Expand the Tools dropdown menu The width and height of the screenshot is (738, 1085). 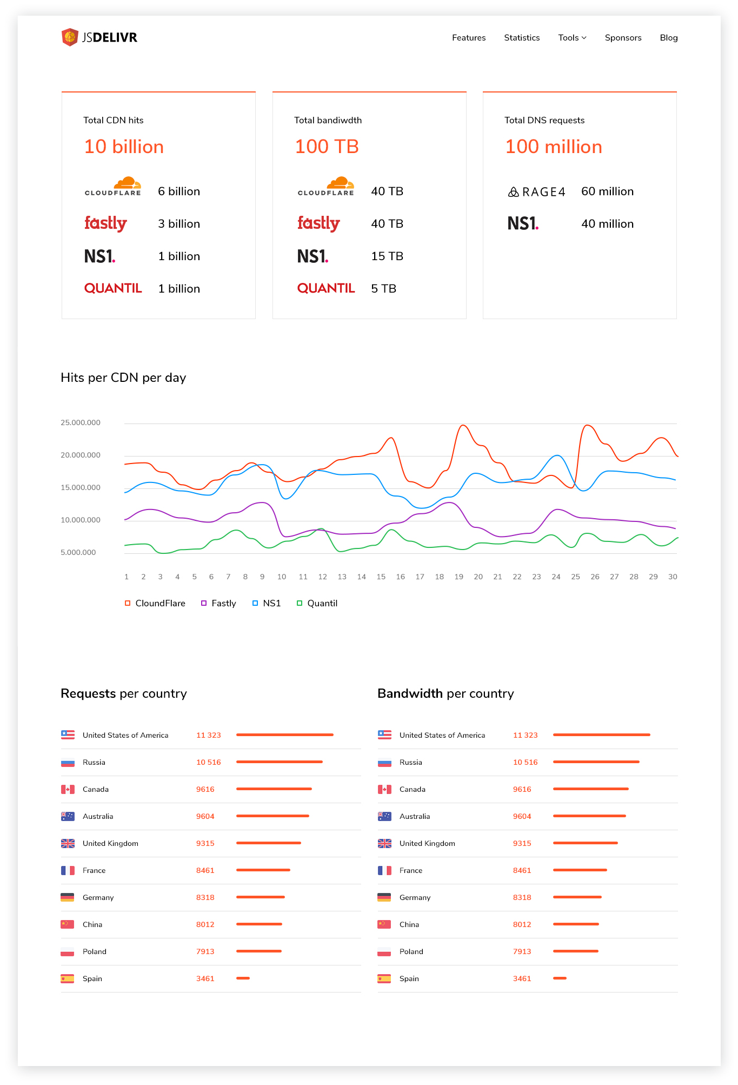point(572,38)
